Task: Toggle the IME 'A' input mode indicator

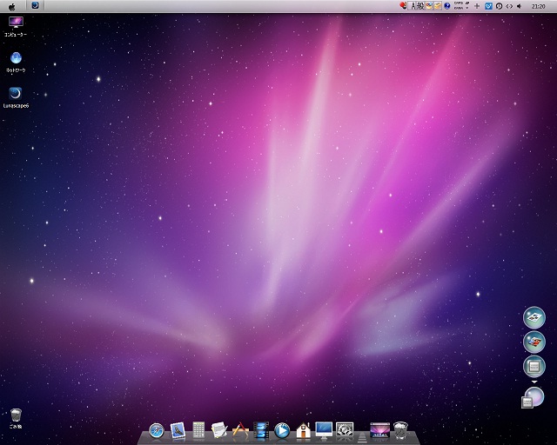Action: (413, 6)
